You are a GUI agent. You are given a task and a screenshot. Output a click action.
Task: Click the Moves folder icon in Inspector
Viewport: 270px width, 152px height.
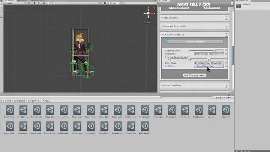(x=238, y=6)
